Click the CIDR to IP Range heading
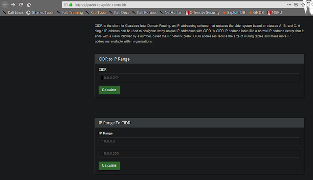The image size is (313, 180). click(x=114, y=59)
